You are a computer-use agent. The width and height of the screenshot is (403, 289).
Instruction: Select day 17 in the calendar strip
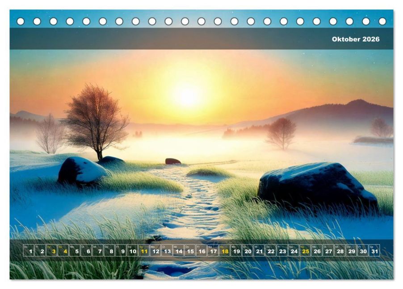pyautogui.click(x=213, y=250)
